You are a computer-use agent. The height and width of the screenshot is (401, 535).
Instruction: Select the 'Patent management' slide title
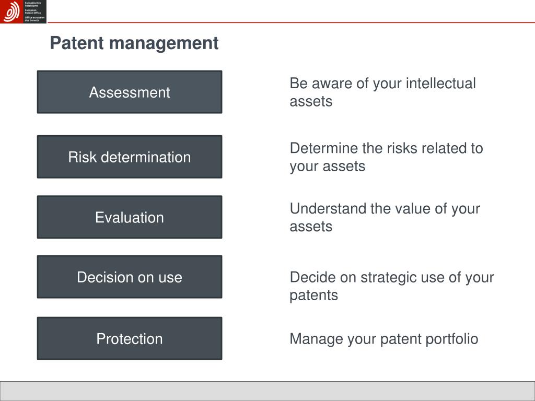[134, 43]
